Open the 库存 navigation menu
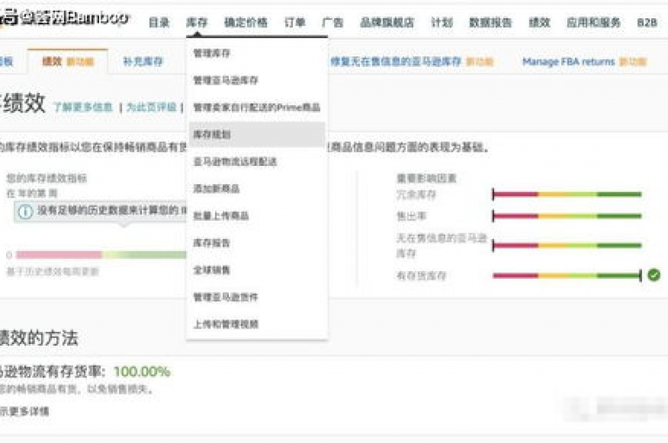The height and width of the screenshot is (443, 668). pos(197,22)
